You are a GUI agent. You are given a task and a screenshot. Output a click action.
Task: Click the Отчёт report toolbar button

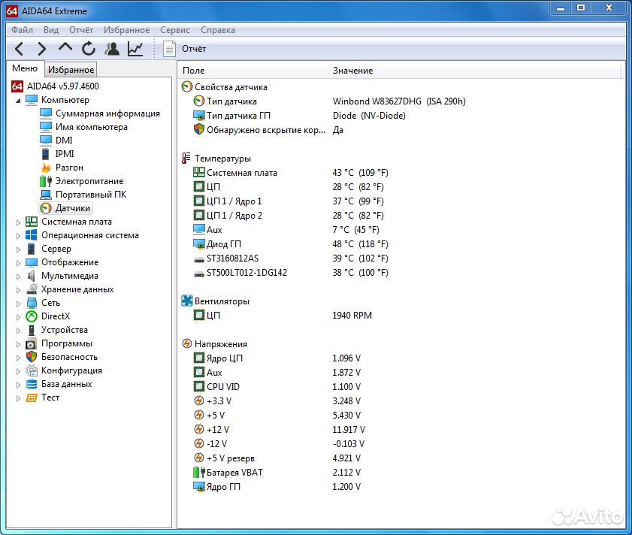(x=185, y=49)
